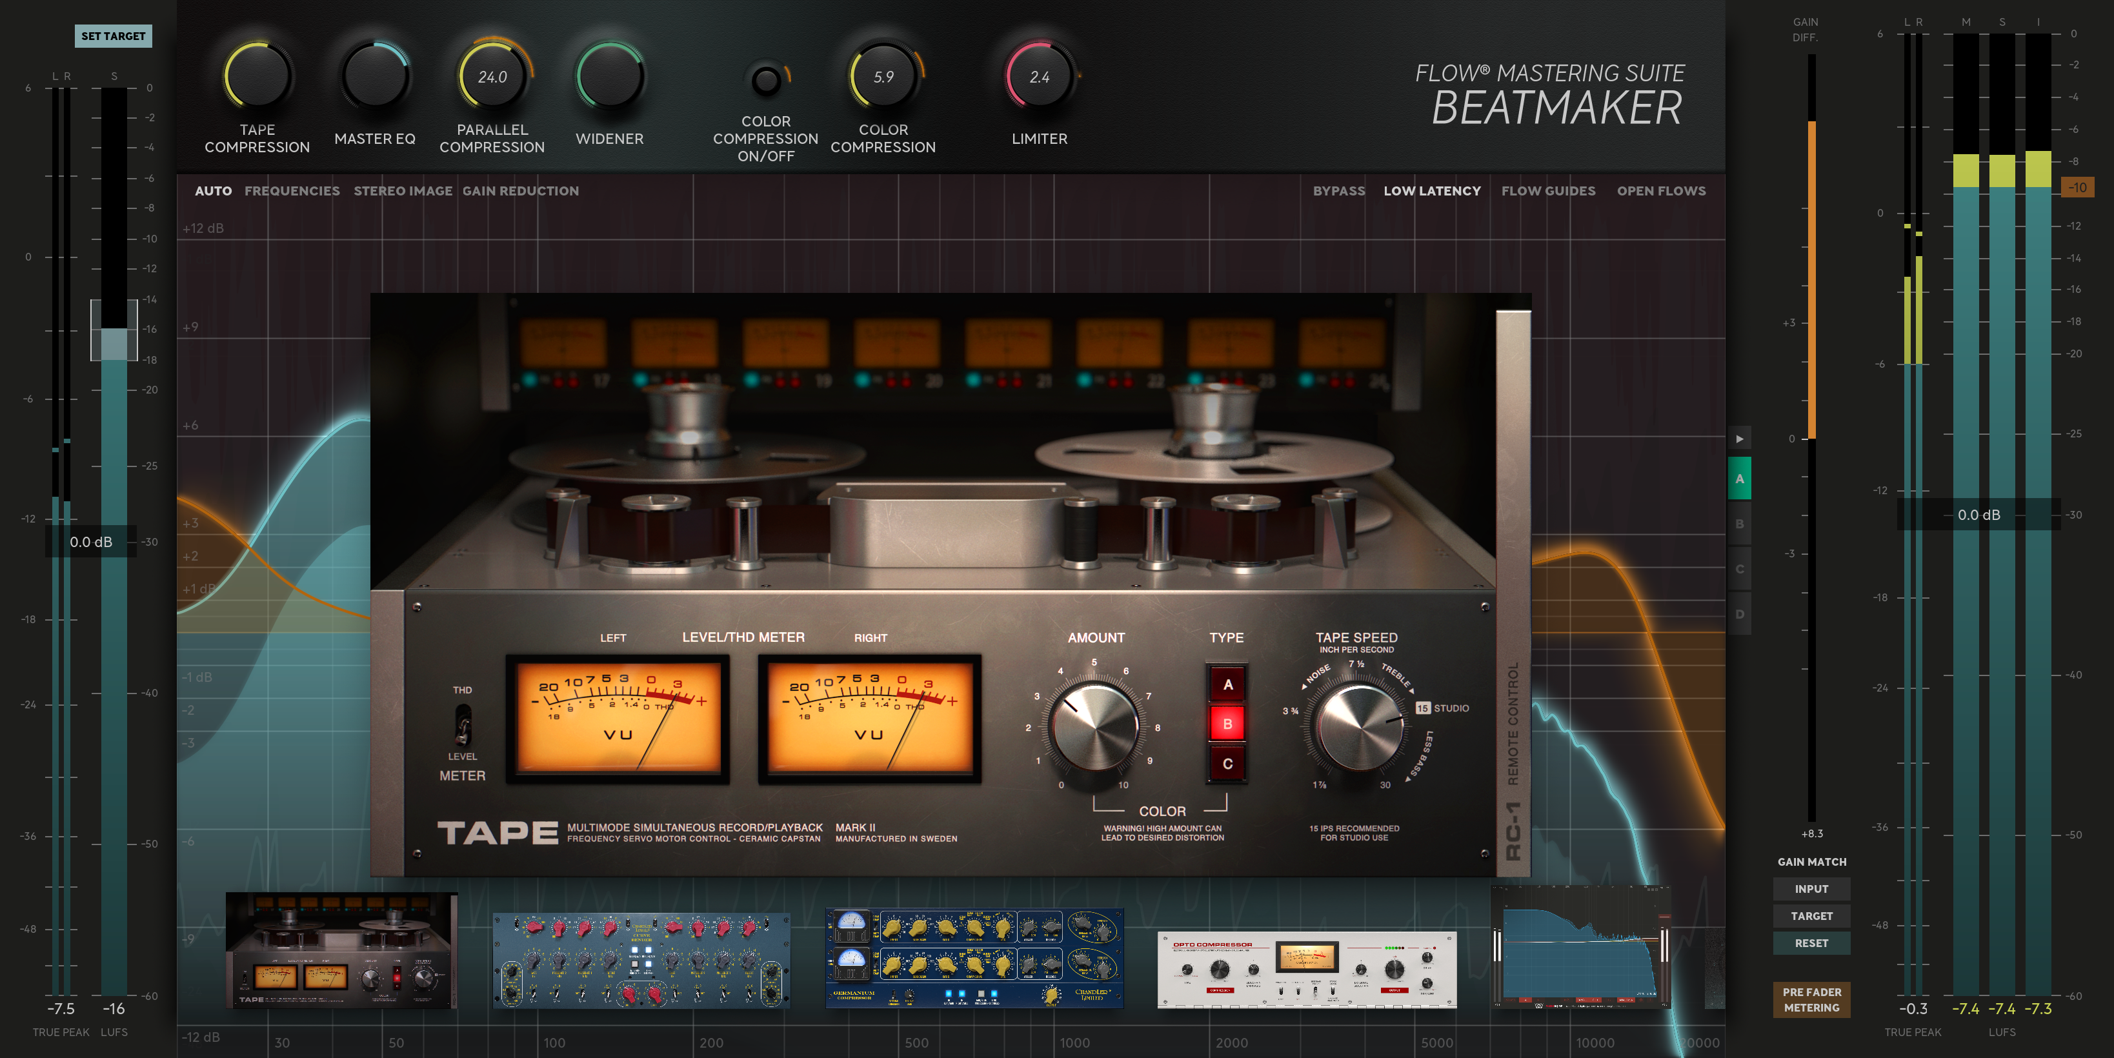Open the Limiter module thumbnail
Image resolution: width=2114 pixels, height=1058 pixels.
[x=1580, y=947]
